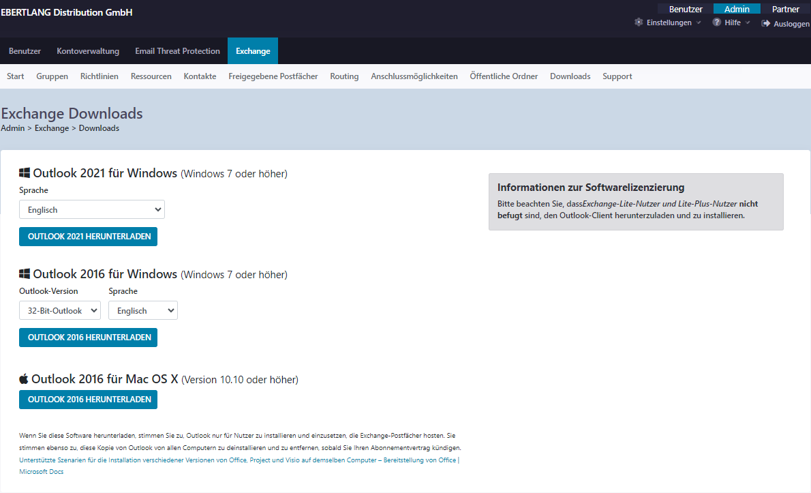
Task: Go to the Start submenu item
Action: (16, 76)
